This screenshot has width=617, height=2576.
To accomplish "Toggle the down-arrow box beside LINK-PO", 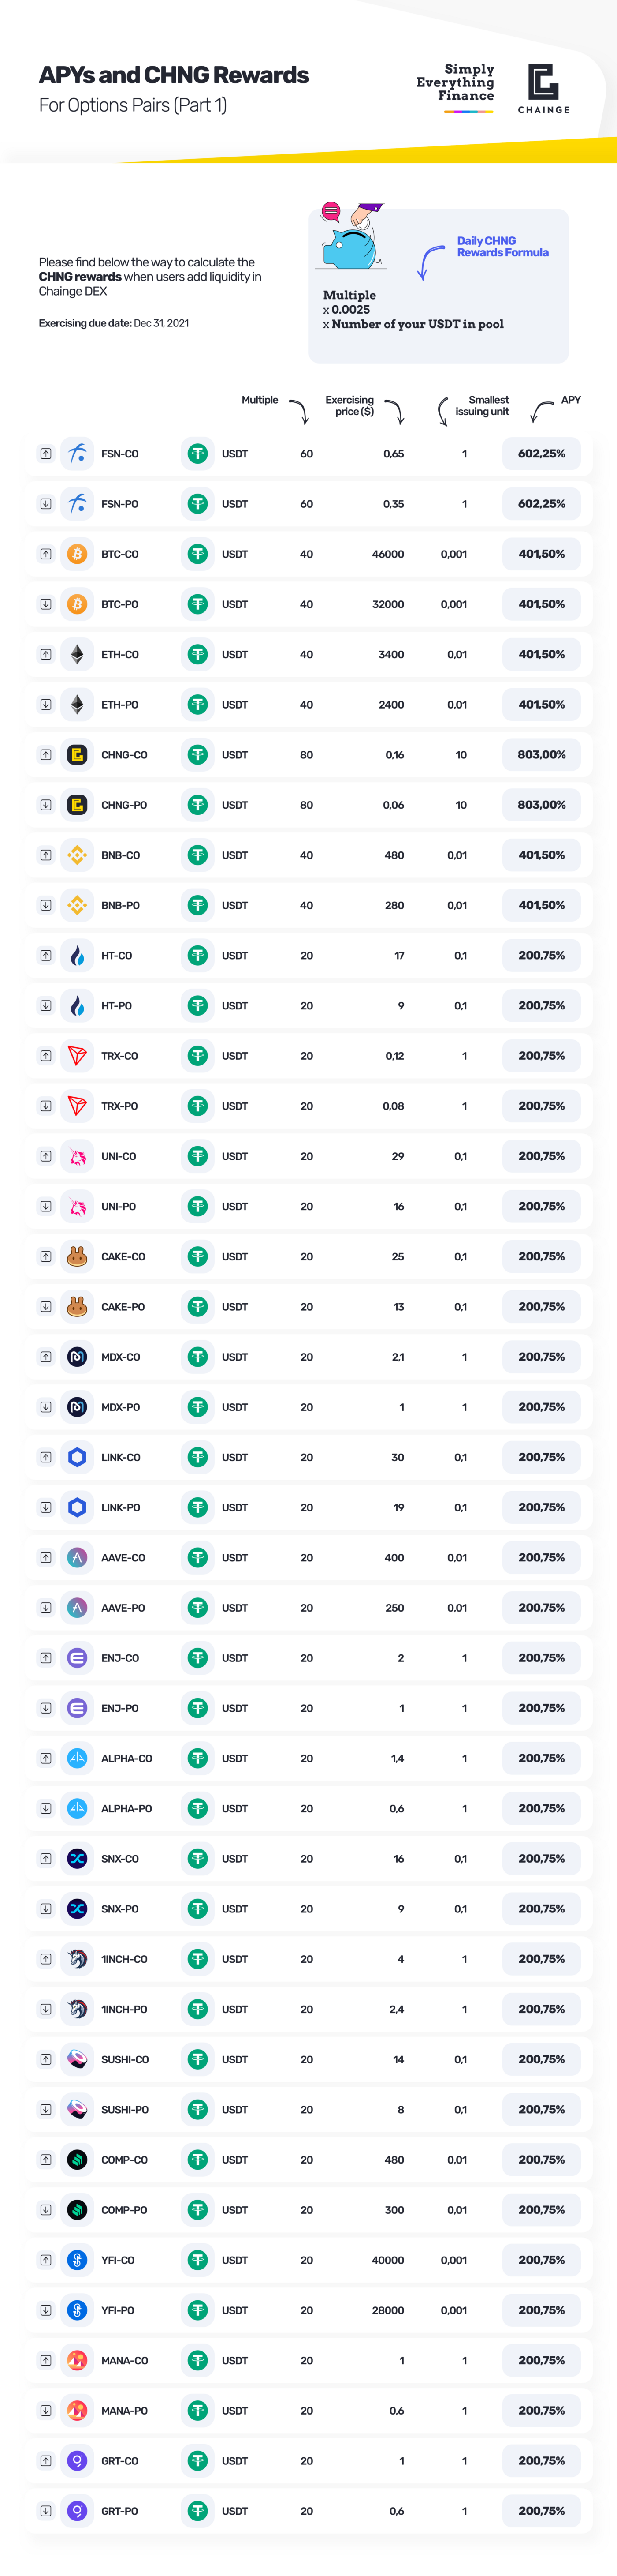I will click(46, 1507).
